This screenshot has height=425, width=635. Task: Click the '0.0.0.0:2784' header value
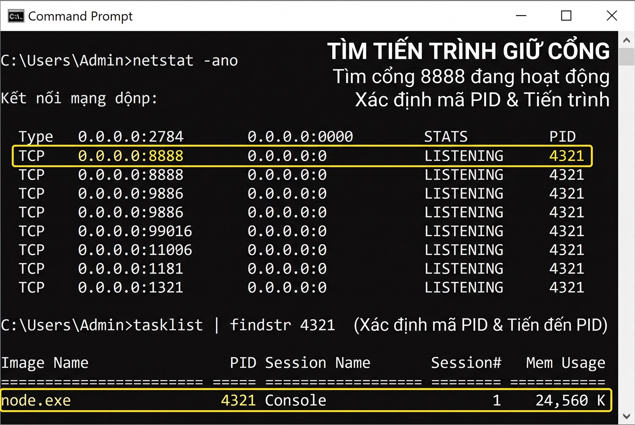point(130,137)
